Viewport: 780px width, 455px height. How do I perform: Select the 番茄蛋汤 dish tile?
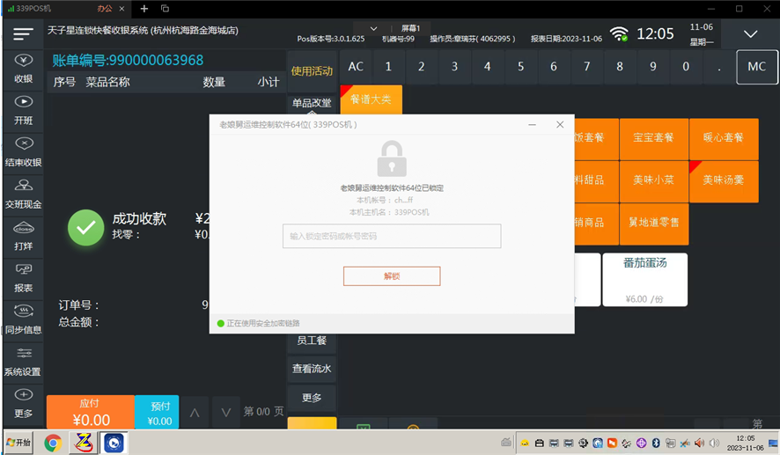(x=644, y=280)
